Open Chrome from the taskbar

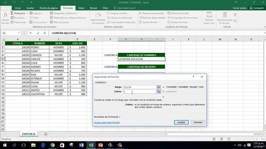52,145
